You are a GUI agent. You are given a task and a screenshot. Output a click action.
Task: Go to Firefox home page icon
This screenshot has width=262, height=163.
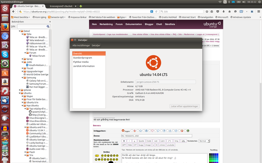(229, 11)
